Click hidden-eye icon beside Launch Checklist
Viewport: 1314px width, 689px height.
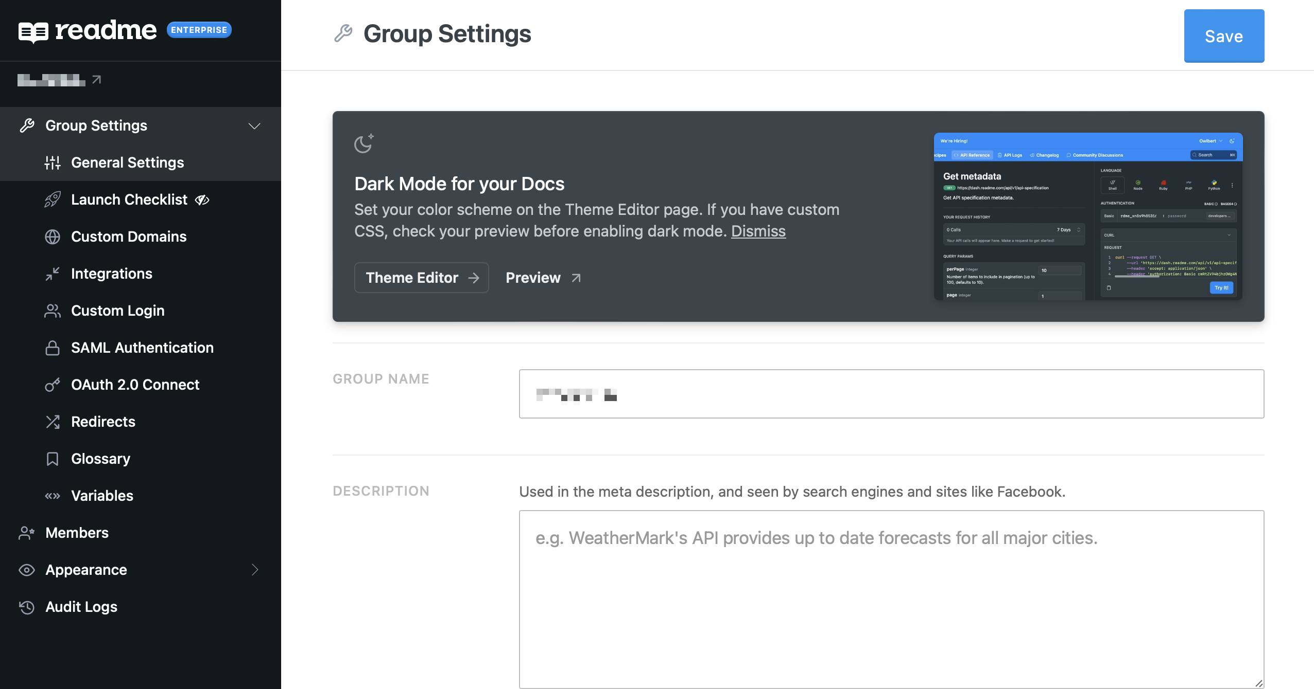point(202,200)
